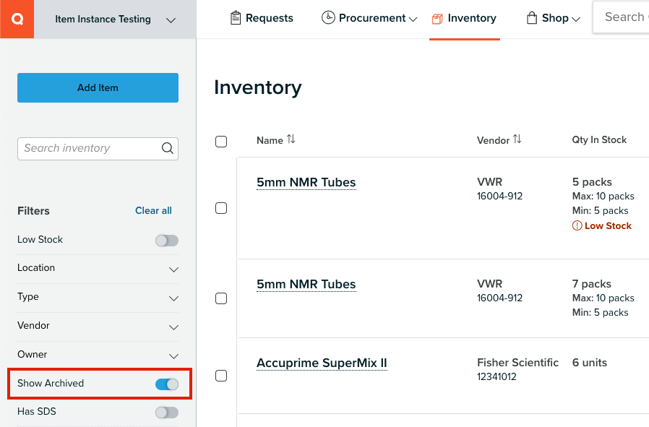649x427 pixels.
Task: Click the Qty In Stock column header
Action: coord(599,140)
